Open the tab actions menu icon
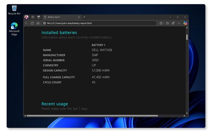This screenshot has width=212, height=132. click(x=39, y=17)
